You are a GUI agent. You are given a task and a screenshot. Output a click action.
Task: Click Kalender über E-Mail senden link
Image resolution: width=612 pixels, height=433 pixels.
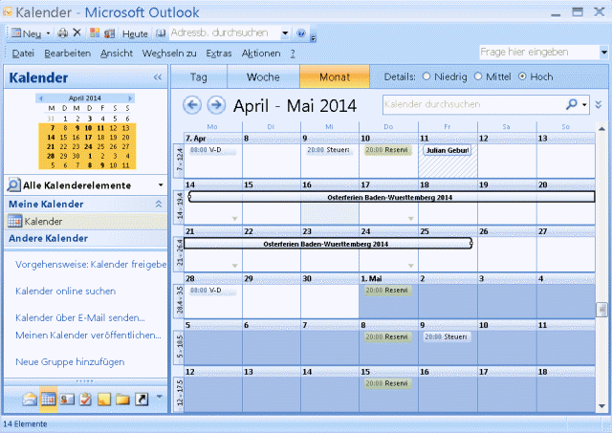click(80, 317)
